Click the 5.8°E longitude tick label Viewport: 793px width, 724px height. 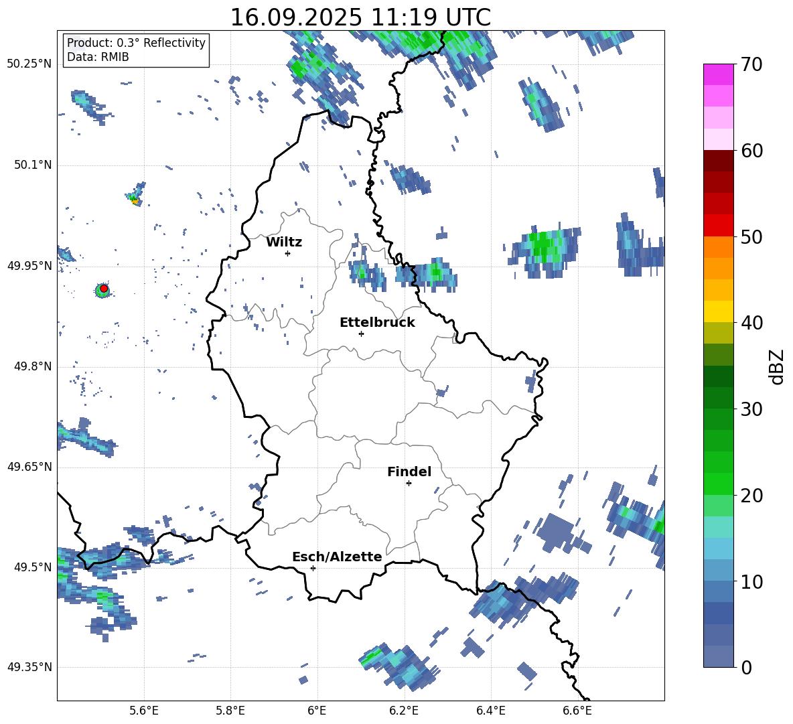pyautogui.click(x=230, y=711)
